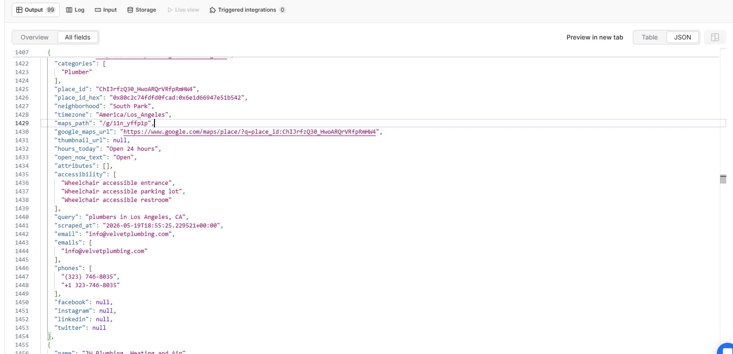Click the 99 output count badge
Image resolution: width=733 pixels, height=354 pixels.
coord(51,10)
